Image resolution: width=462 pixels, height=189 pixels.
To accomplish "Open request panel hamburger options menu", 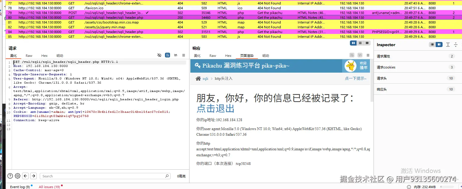I will click(x=183, y=55).
